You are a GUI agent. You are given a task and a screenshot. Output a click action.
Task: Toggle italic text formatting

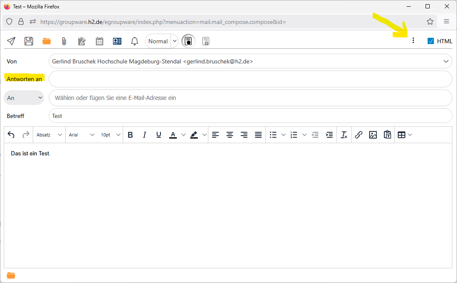pyautogui.click(x=144, y=135)
